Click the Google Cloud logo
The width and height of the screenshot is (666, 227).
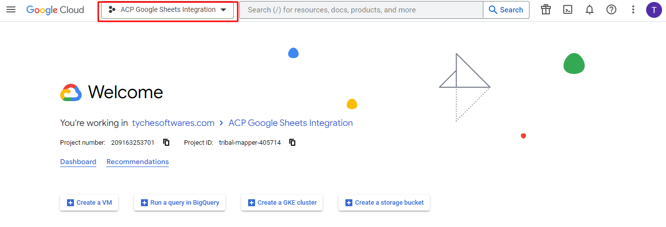pyautogui.click(x=55, y=10)
